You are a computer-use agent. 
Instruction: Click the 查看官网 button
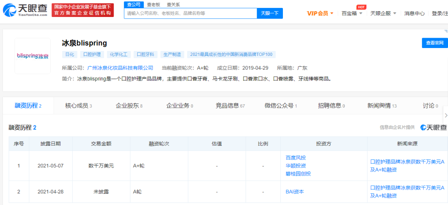pos(435,43)
